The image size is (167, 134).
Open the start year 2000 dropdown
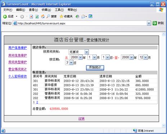(x=80, y=57)
